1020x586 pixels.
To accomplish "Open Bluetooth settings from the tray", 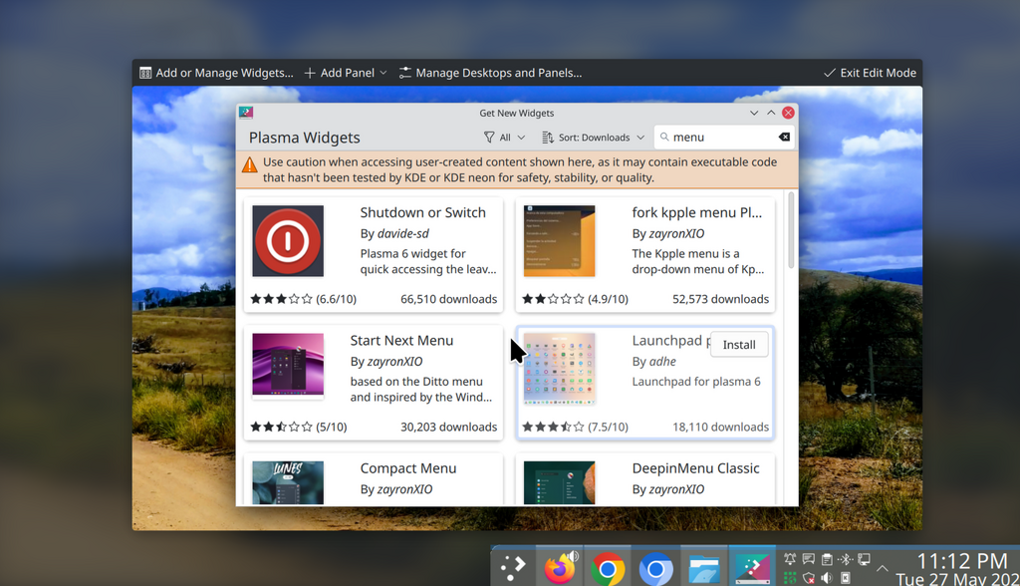I will click(x=845, y=559).
